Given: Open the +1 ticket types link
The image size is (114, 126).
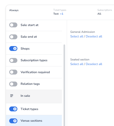Looking at the screenshot, I should click(x=62, y=14).
